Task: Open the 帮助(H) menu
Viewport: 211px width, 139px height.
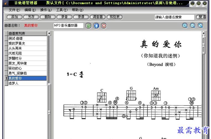Action: click(x=78, y=10)
